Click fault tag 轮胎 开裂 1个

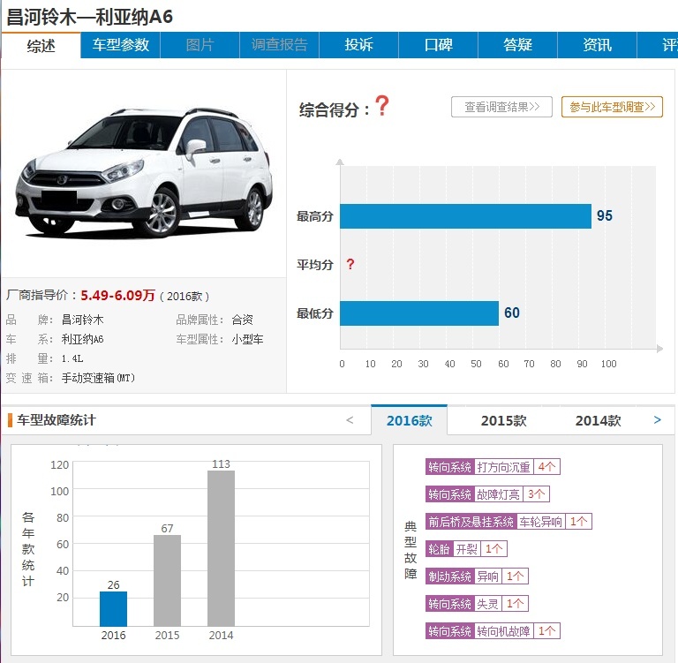[466, 549]
